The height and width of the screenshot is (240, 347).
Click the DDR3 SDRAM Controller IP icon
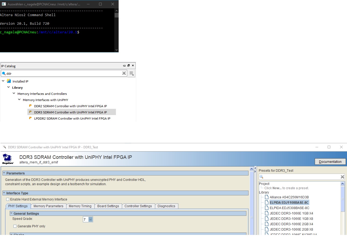click(x=30, y=112)
